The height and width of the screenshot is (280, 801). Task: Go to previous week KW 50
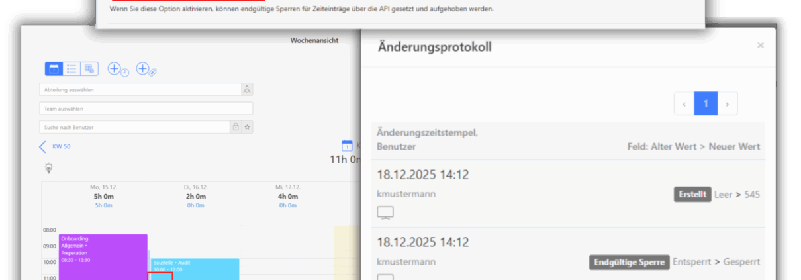tap(54, 146)
